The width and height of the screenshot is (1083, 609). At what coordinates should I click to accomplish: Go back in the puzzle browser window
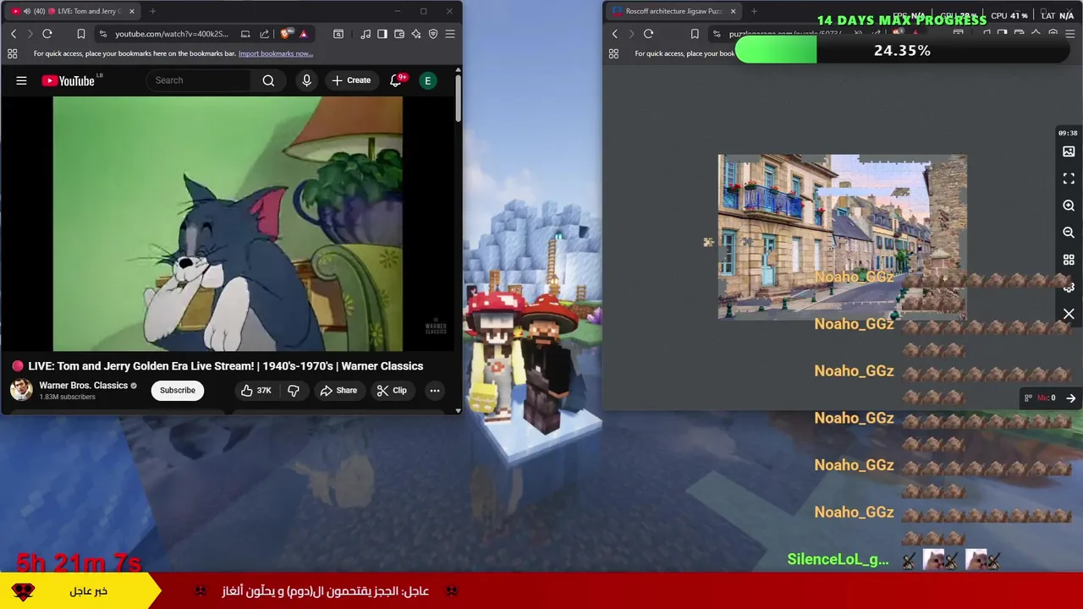point(615,34)
